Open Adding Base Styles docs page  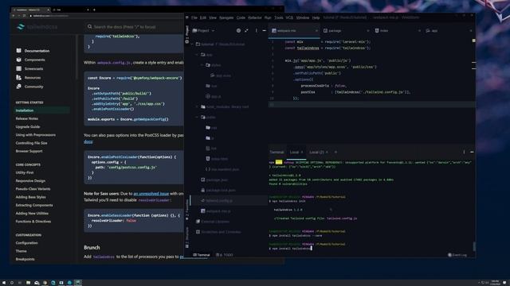[30, 197]
